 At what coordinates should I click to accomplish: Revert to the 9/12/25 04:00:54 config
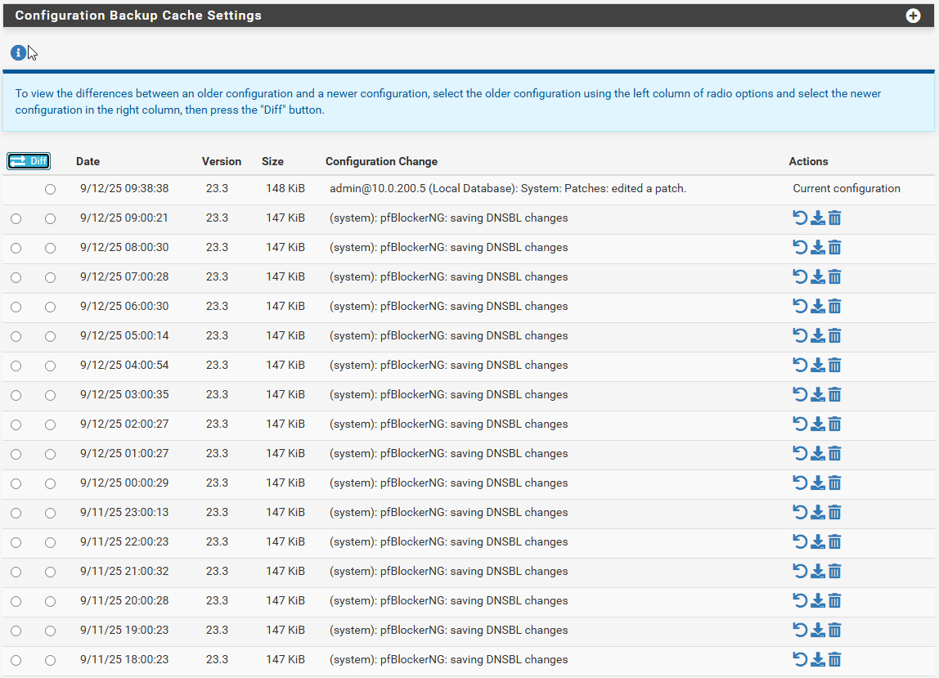pos(800,365)
